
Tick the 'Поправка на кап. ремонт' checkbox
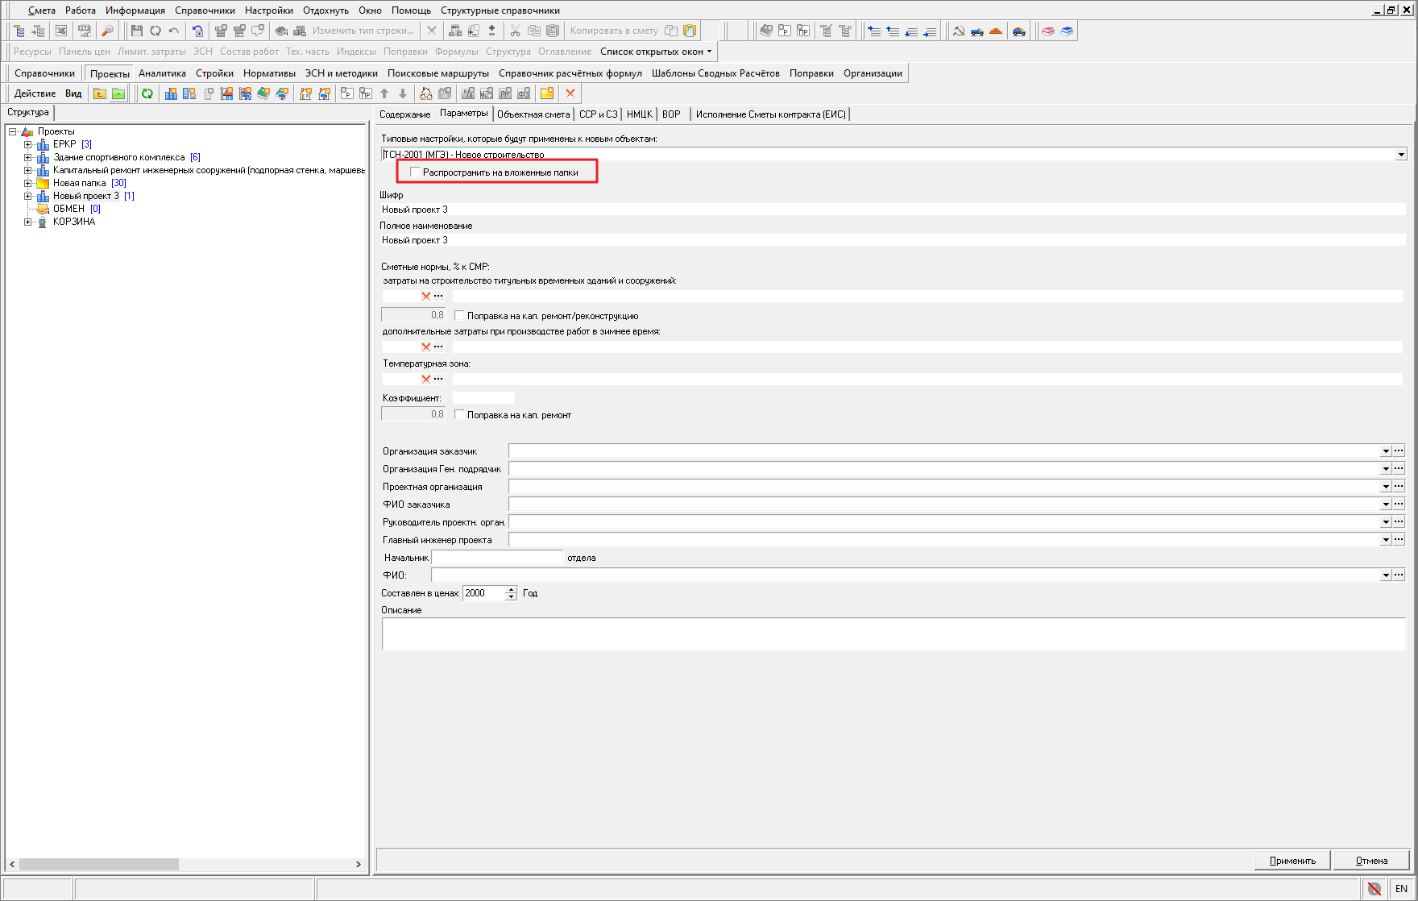tap(459, 415)
